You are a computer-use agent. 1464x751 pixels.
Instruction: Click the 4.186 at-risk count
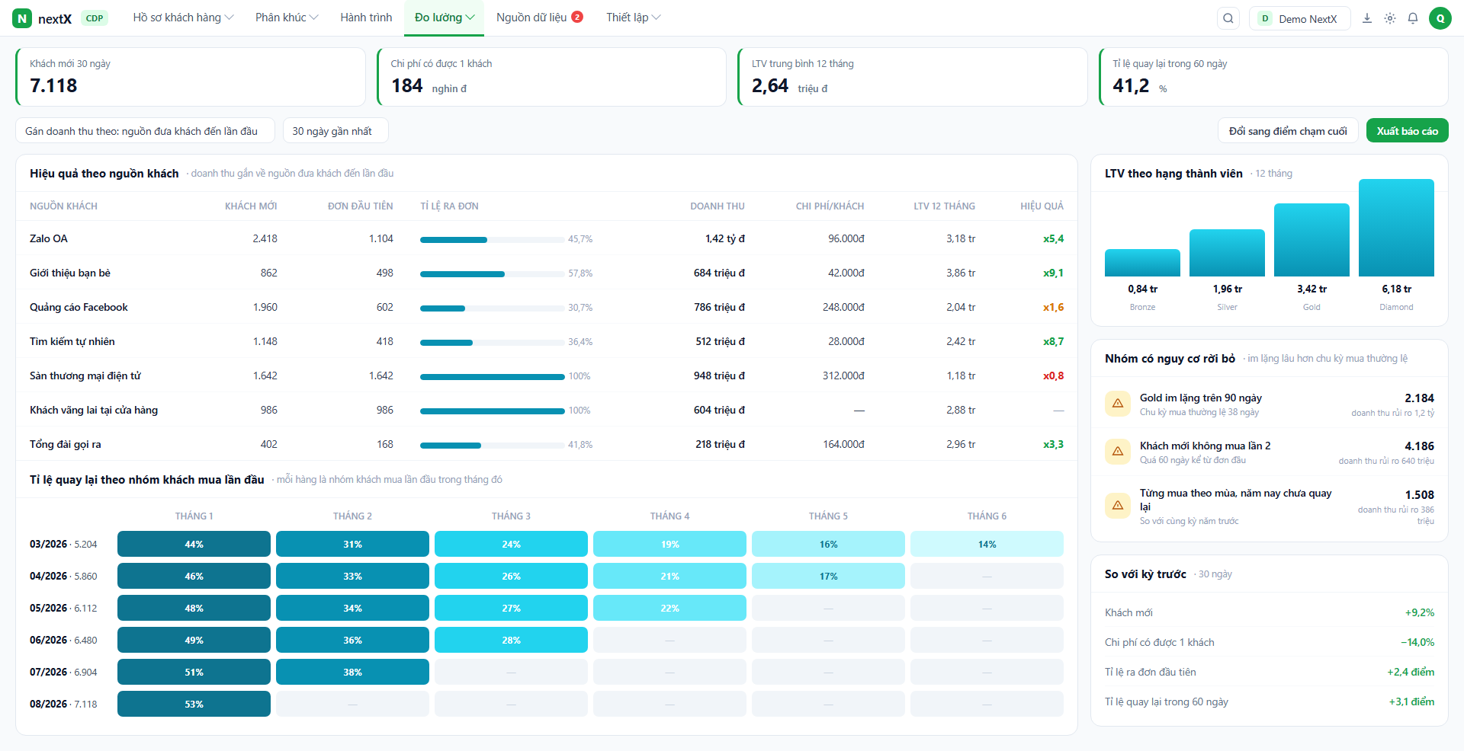pyautogui.click(x=1419, y=446)
